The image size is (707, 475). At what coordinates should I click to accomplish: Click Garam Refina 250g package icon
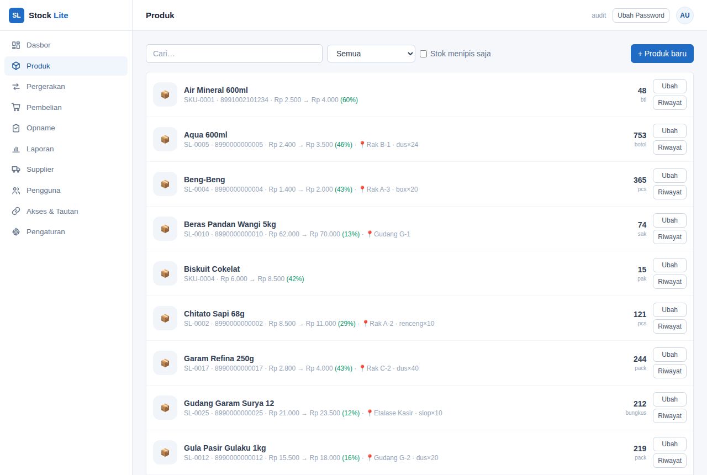pyautogui.click(x=165, y=363)
